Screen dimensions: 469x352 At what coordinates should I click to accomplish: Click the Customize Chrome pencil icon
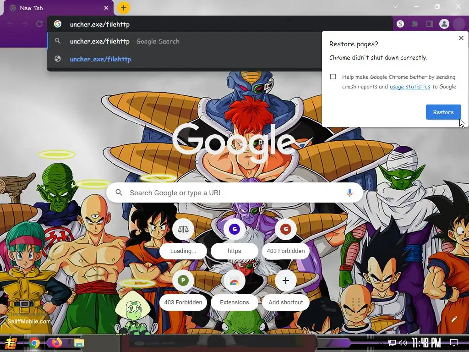[454, 319]
